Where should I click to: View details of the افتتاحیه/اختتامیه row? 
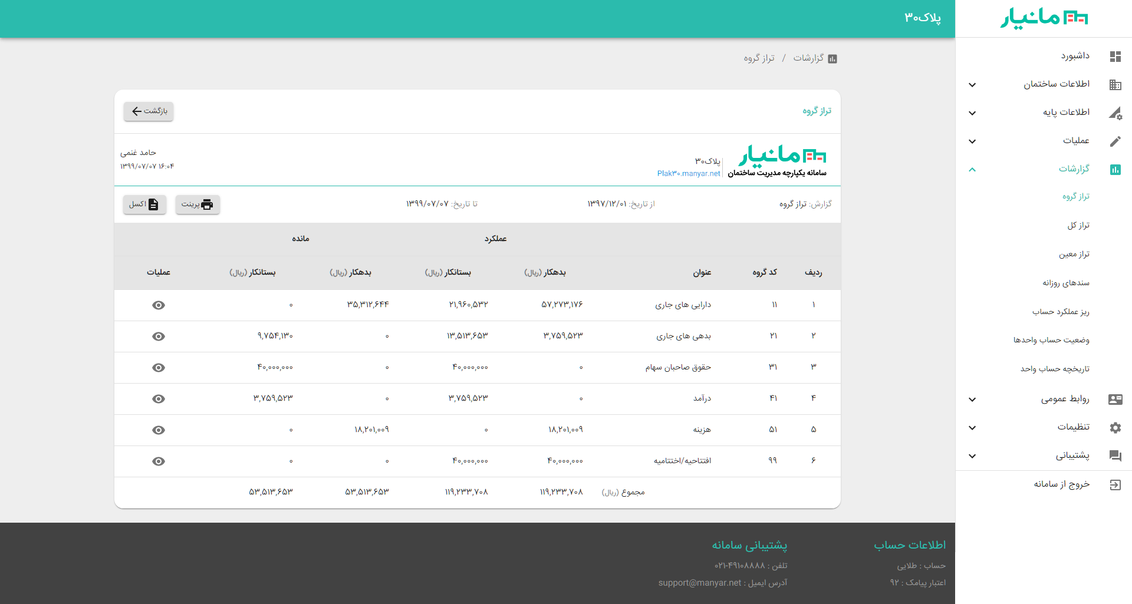159,461
